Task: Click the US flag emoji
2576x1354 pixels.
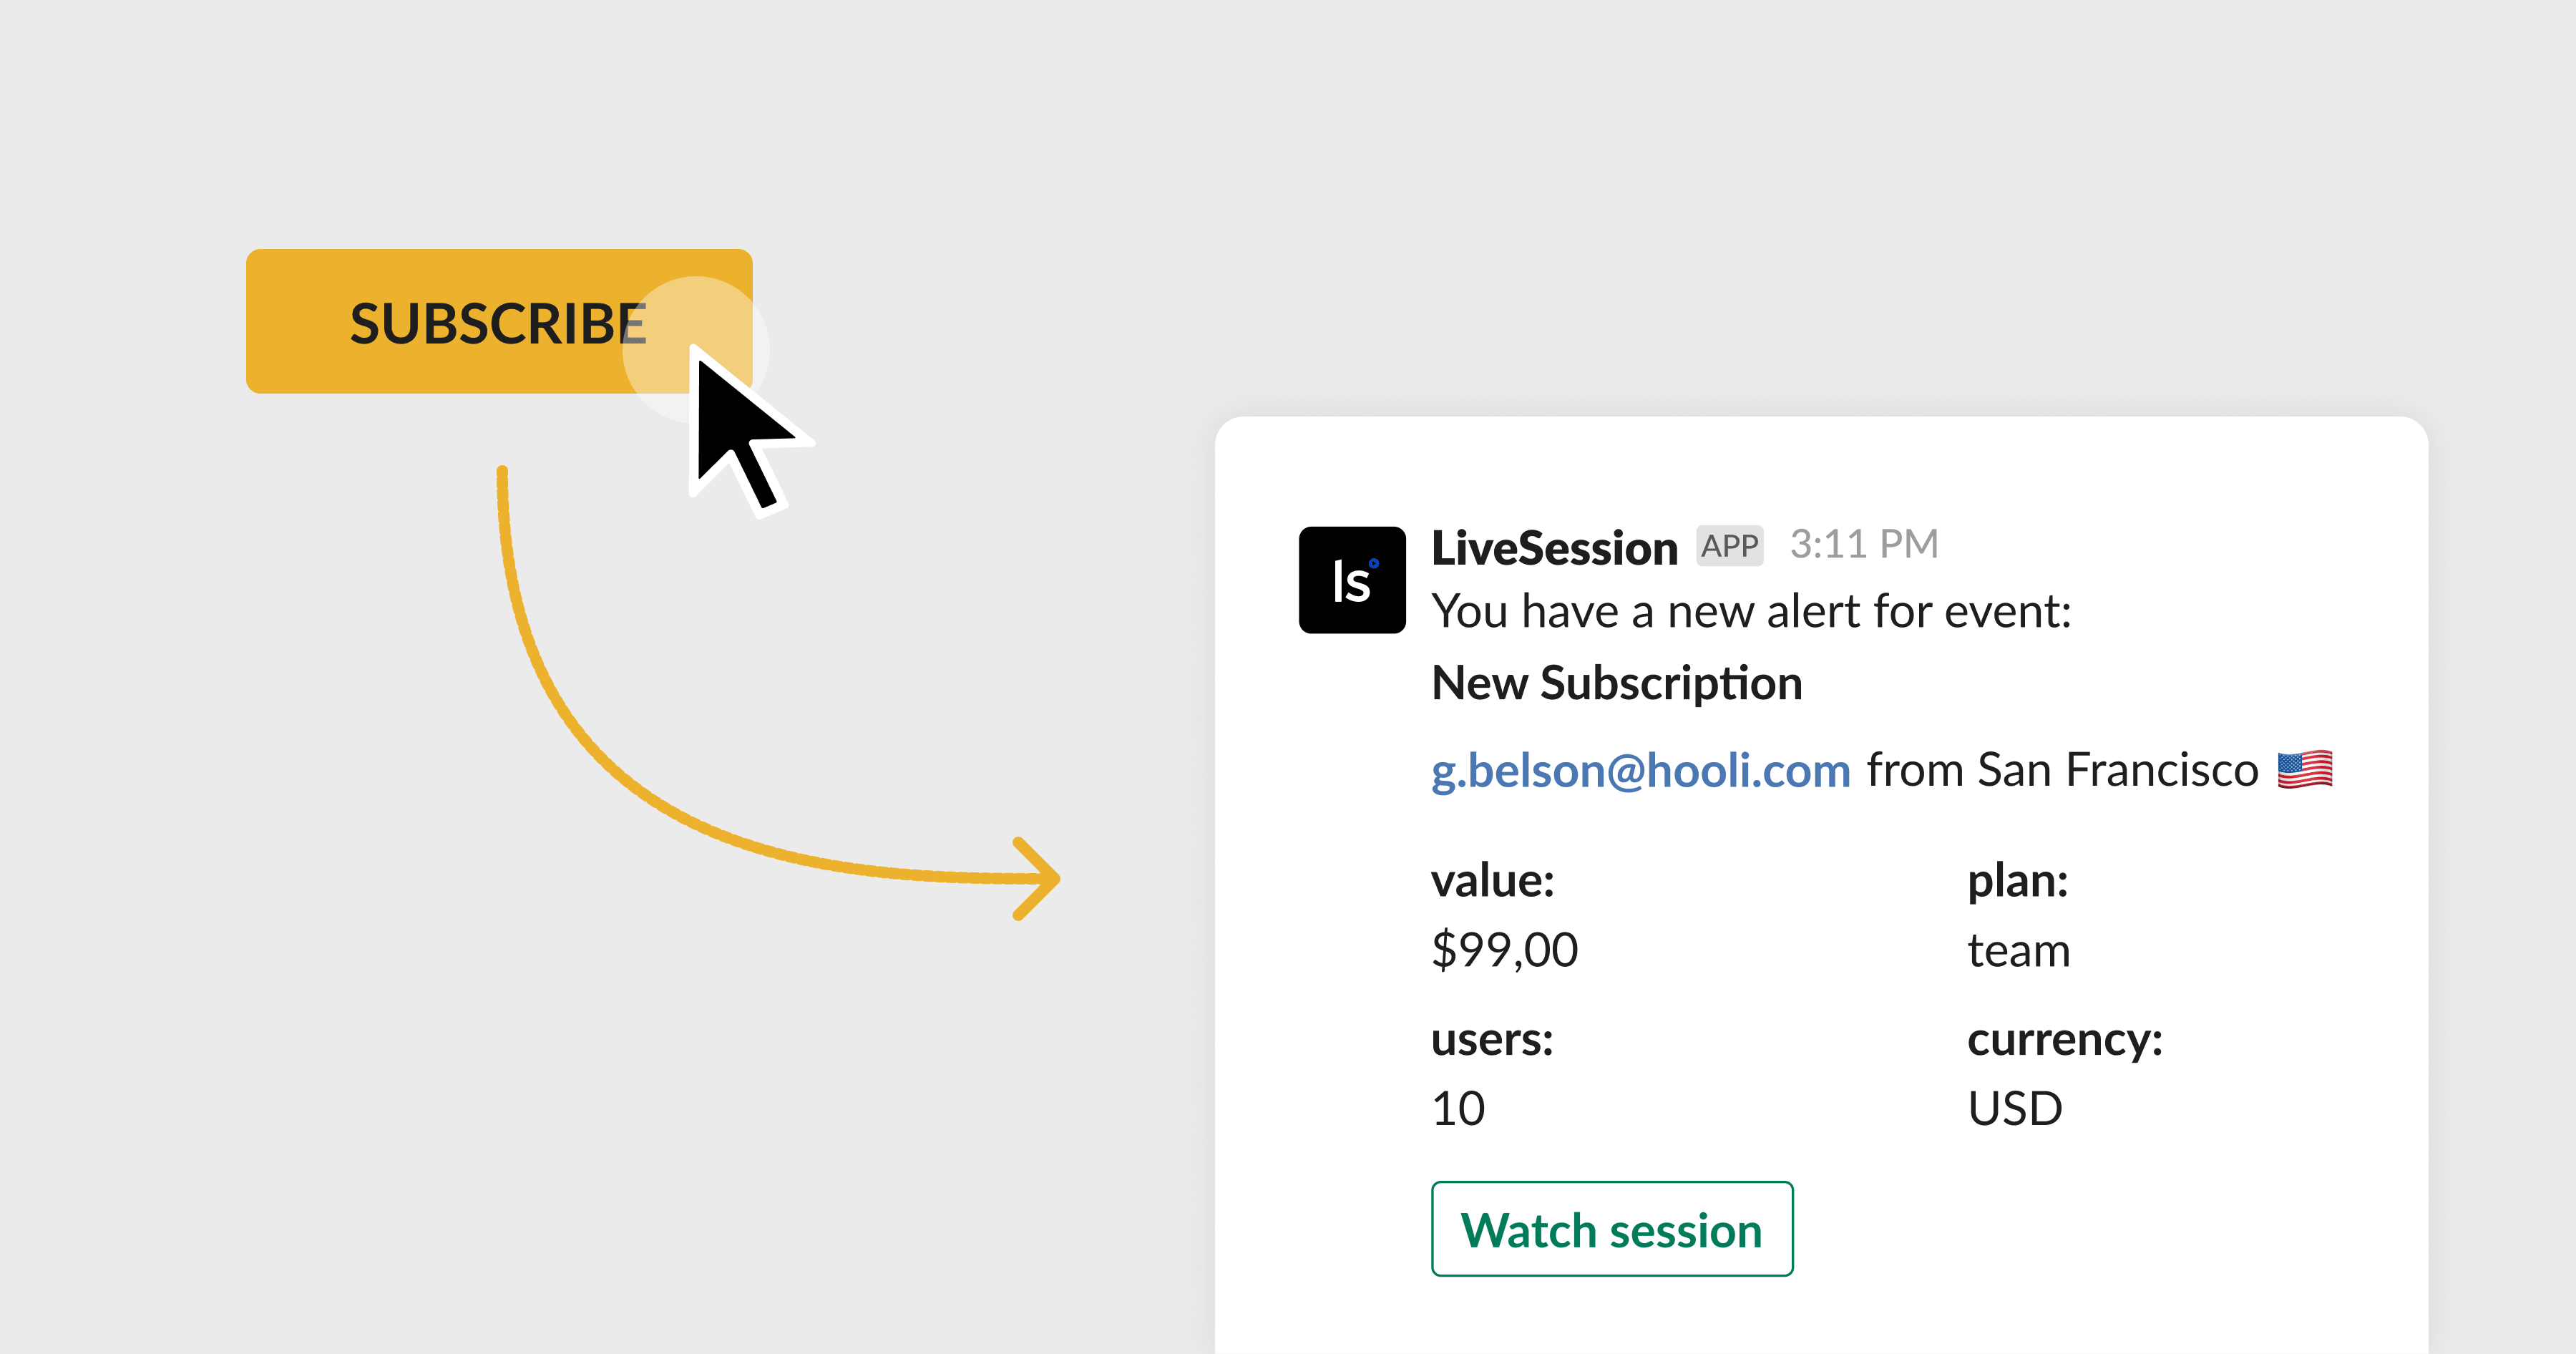Action: pos(2304,770)
